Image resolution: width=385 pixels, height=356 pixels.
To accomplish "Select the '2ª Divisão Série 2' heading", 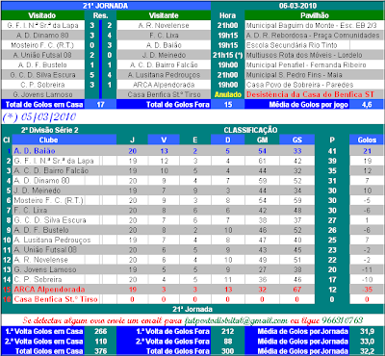I will point(50,130).
